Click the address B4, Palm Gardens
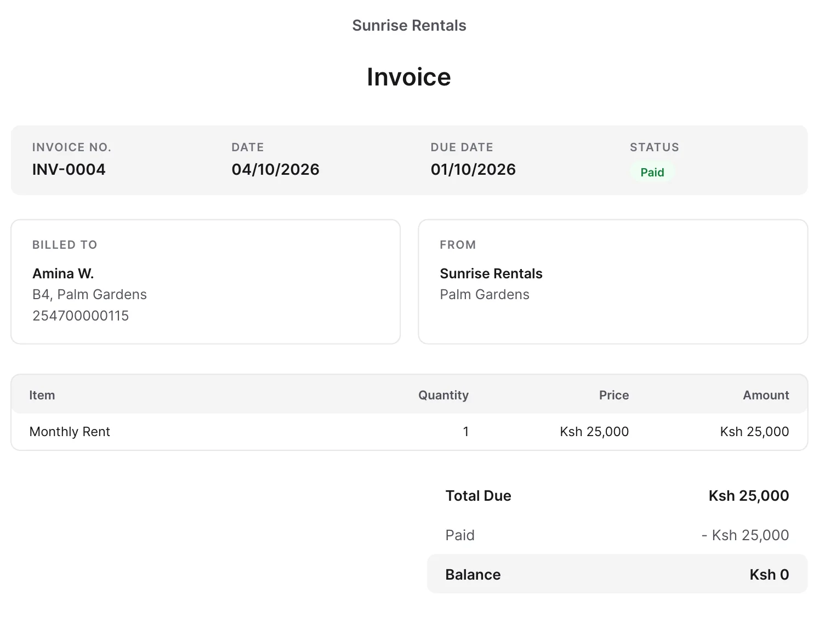This screenshot has height=618, width=819. [89, 295]
